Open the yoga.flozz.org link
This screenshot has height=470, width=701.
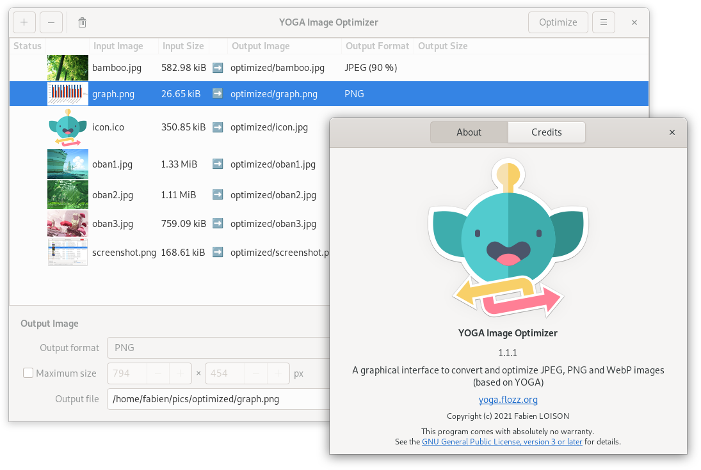[508, 400]
